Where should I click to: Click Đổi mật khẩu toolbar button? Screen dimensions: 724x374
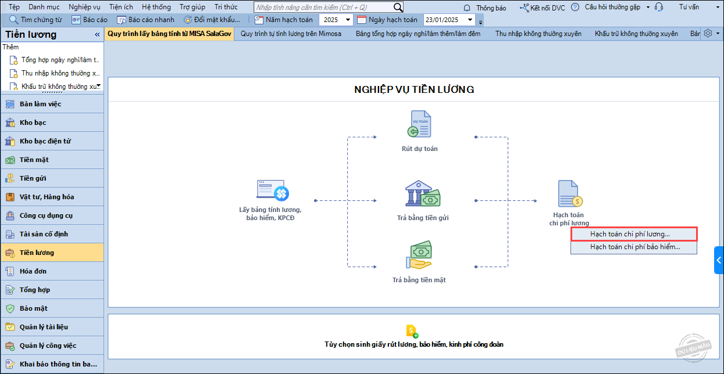pos(212,20)
